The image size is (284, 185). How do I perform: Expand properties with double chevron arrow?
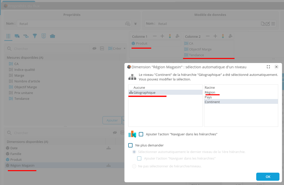(x=135, y=24)
